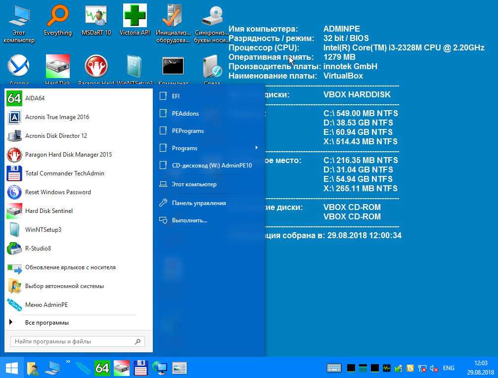Expand the Programs submenu arrow
This screenshot has width=498, height=378.
click(256, 148)
